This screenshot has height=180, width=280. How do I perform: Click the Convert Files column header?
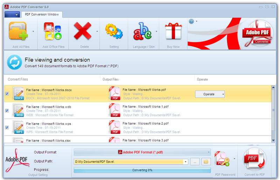click(18, 79)
